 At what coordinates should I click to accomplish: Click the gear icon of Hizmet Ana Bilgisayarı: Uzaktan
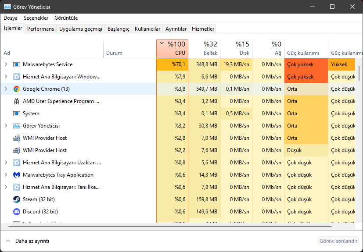16,163
